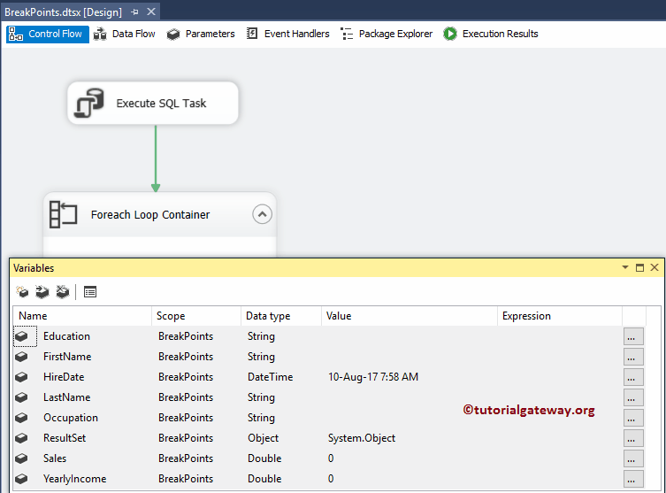Switch to the Data Flow tab
Viewport: 666px width, 493px height.
coord(125,34)
